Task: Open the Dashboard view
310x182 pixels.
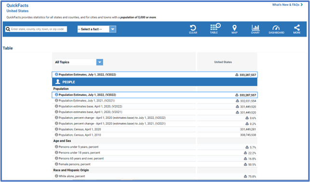Action: click(276, 29)
